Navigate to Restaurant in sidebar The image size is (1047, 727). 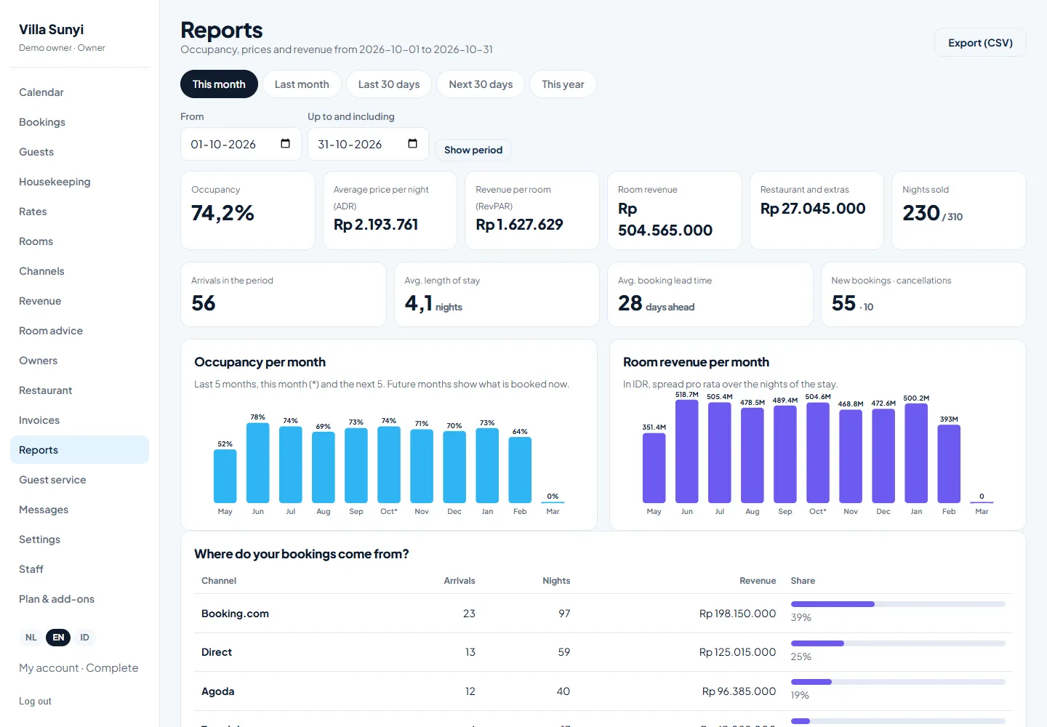coord(80,390)
